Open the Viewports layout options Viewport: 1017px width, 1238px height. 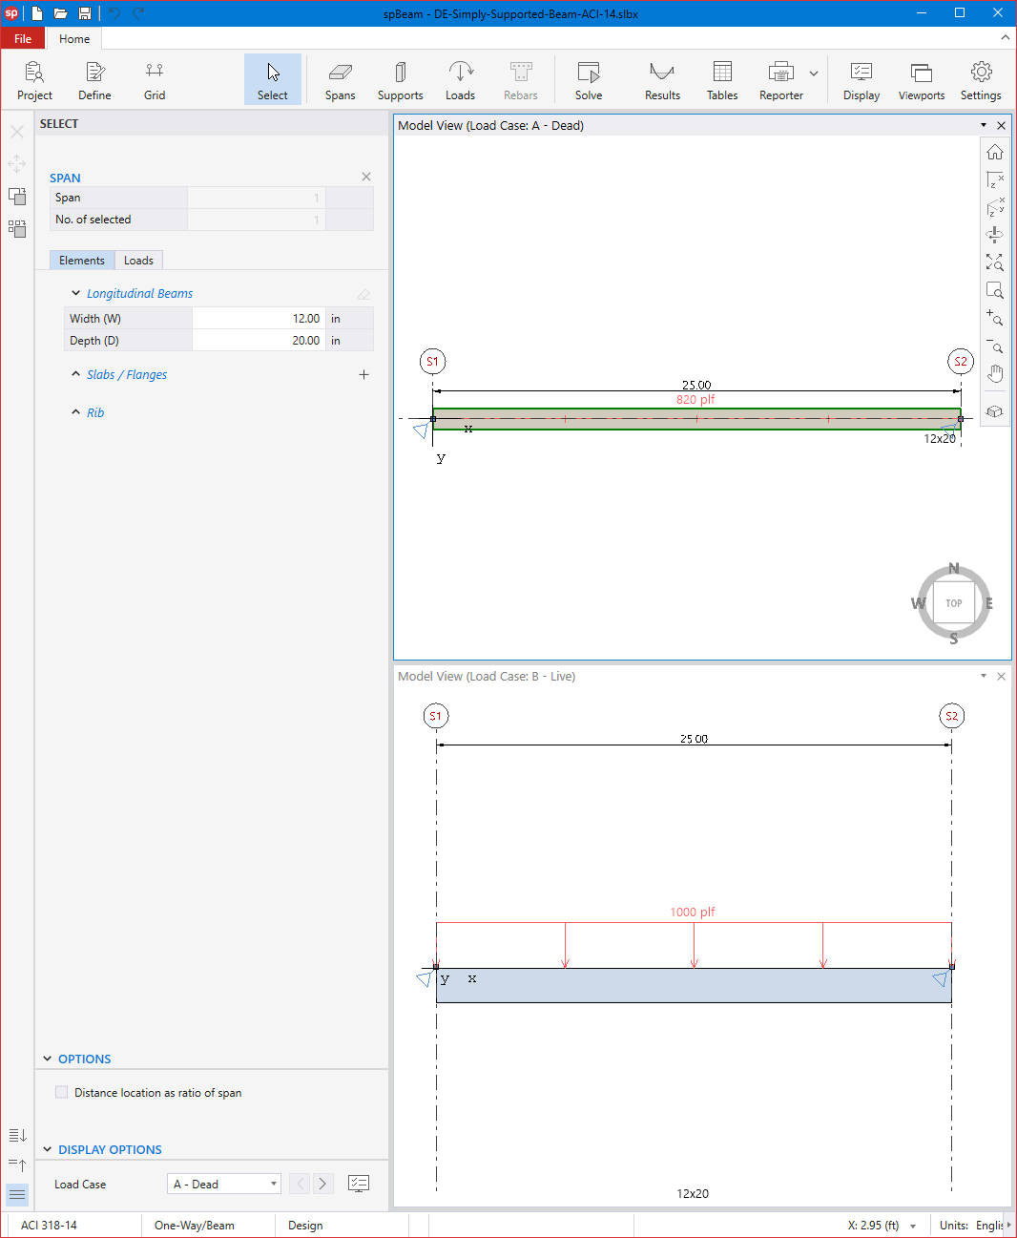[921, 81]
